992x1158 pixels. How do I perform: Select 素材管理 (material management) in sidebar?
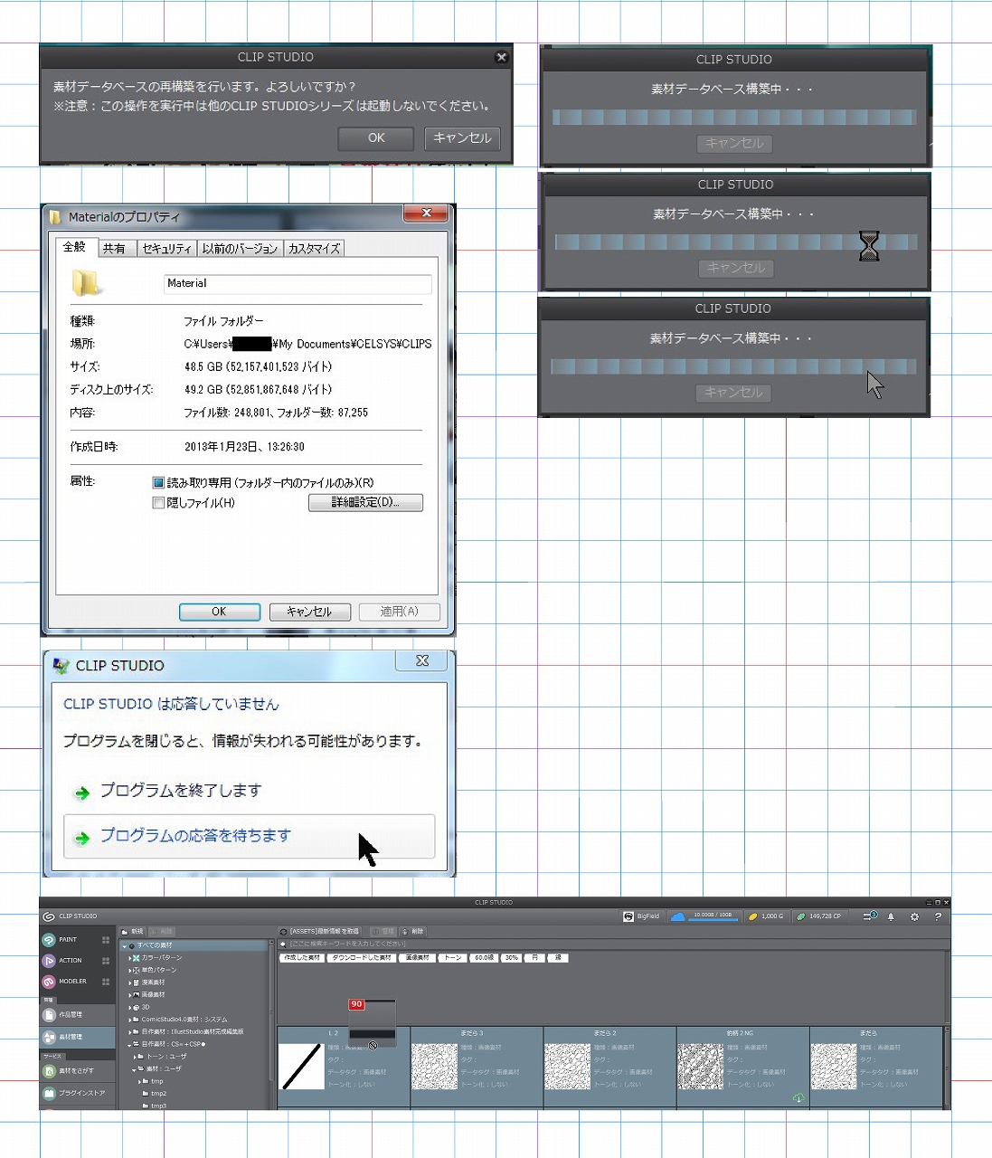click(x=78, y=1038)
